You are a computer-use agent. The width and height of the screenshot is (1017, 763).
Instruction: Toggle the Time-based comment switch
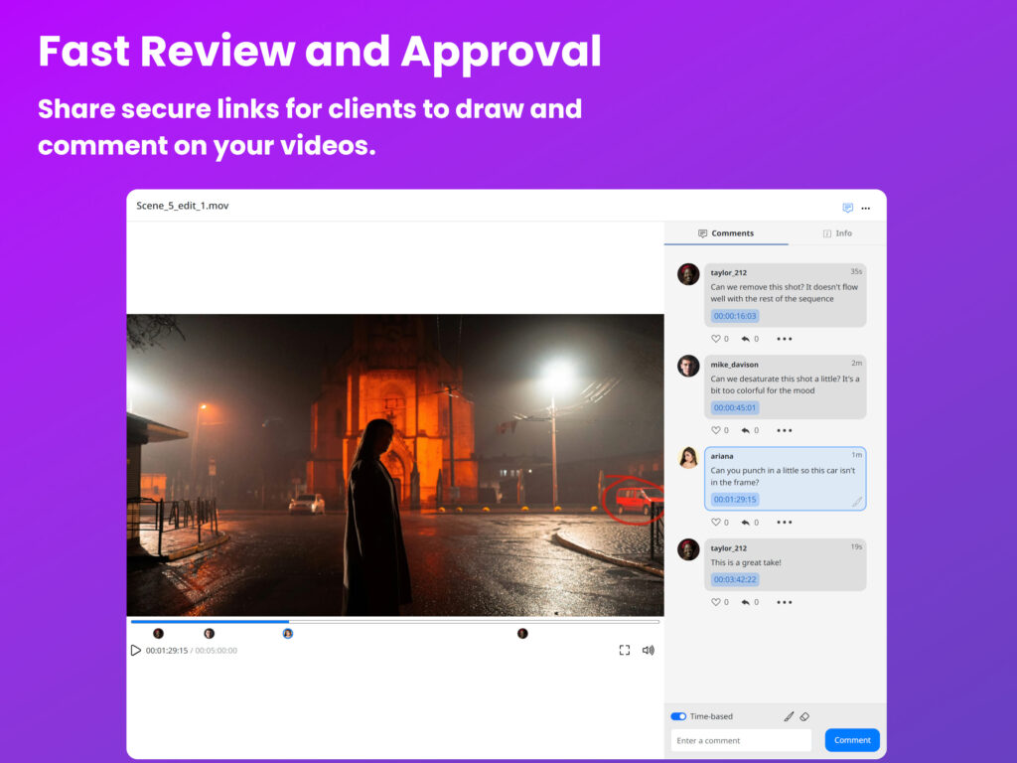point(678,716)
